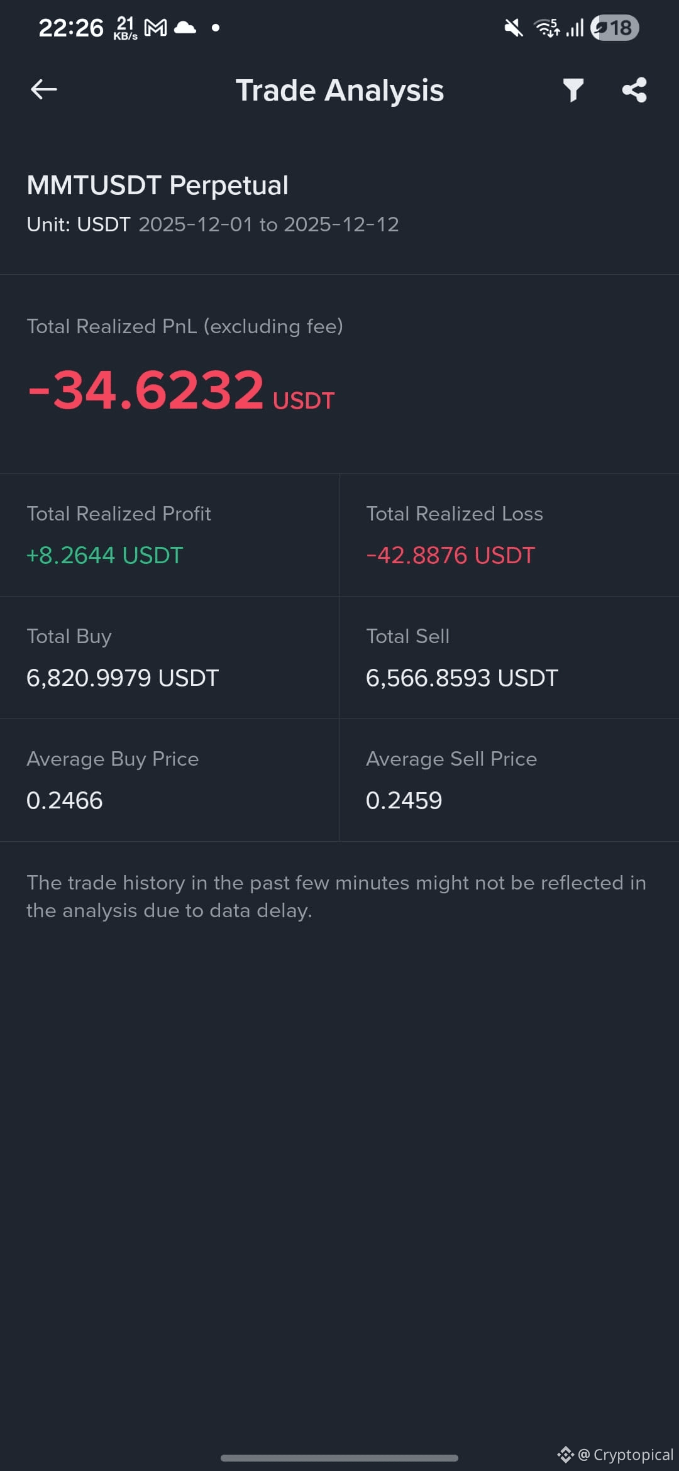Tap the Wi-Fi status icon
Image resolution: width=679 pixels, height=1471 pixels.
546,28
